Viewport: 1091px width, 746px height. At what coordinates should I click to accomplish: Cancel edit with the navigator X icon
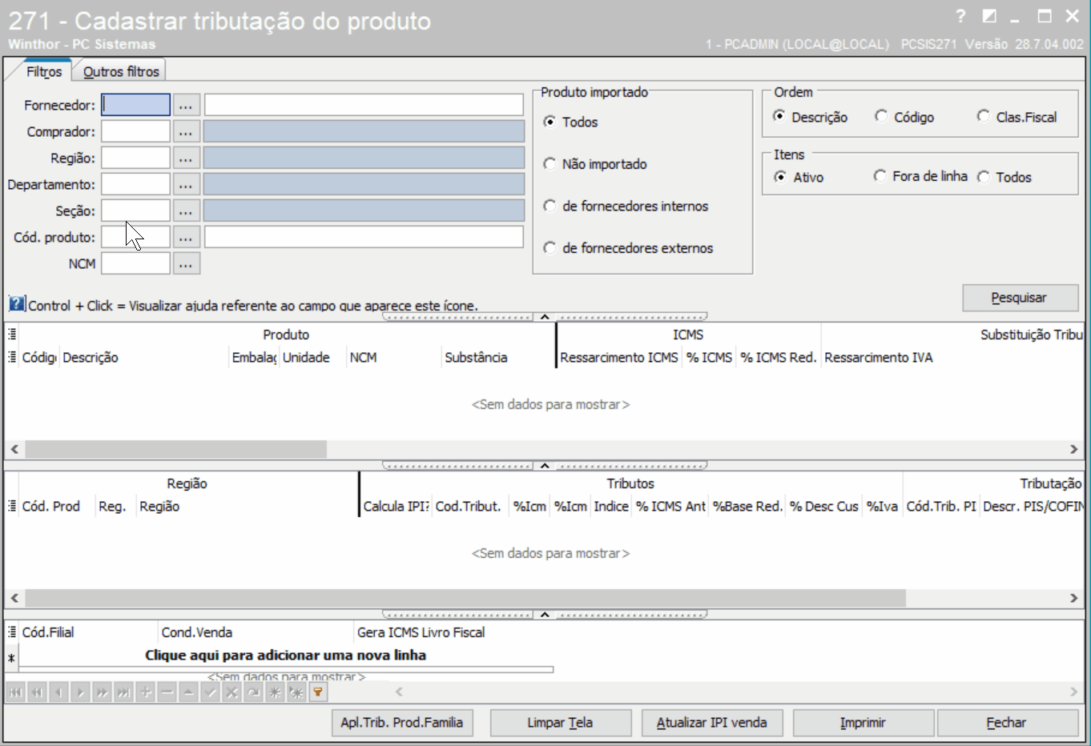(231, 692)
